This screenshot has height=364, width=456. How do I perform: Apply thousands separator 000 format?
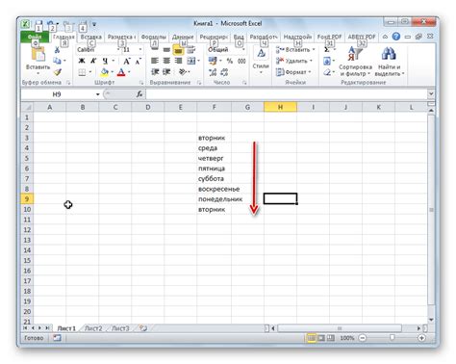pyautogui.click(x=241, y=61)
